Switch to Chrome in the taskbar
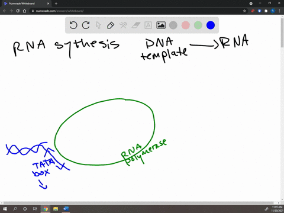The width and height of the screenshot is (284, 213). (x=46, y=209)
